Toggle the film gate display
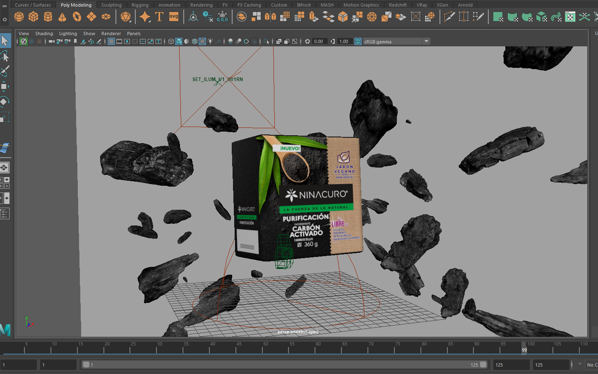 coord(119,41)
